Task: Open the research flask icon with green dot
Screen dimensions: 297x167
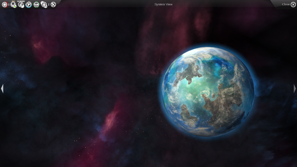Action: coord(13,5)
